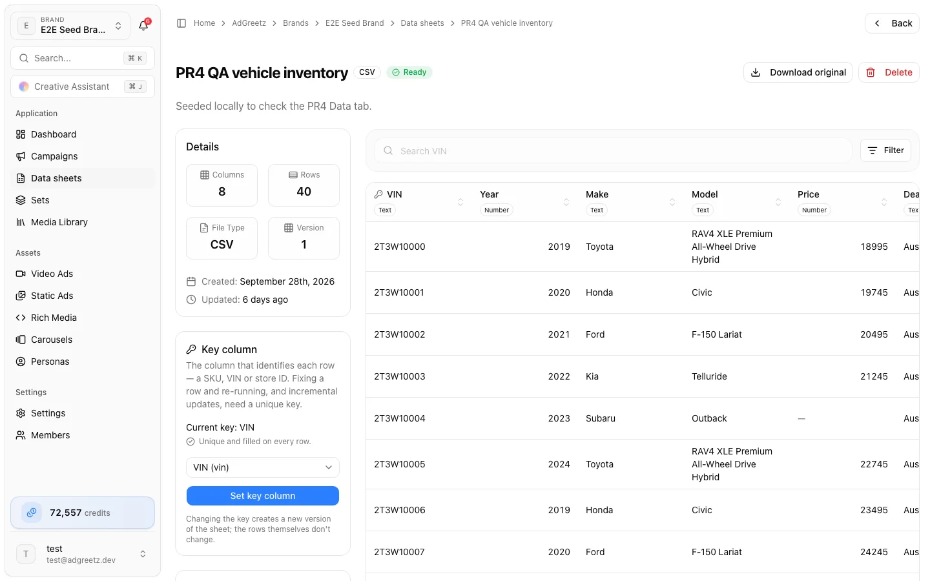
Task: Sort by the Make column
Action: tap(672, 202)
